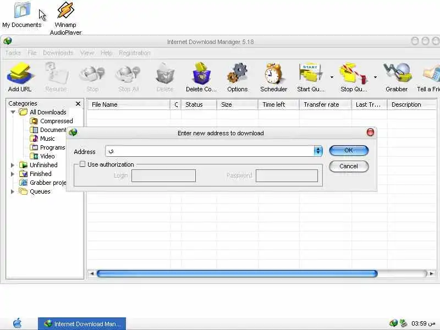
Task: Click the taskbar clock showing 03:59
Action: coord(423,323)
